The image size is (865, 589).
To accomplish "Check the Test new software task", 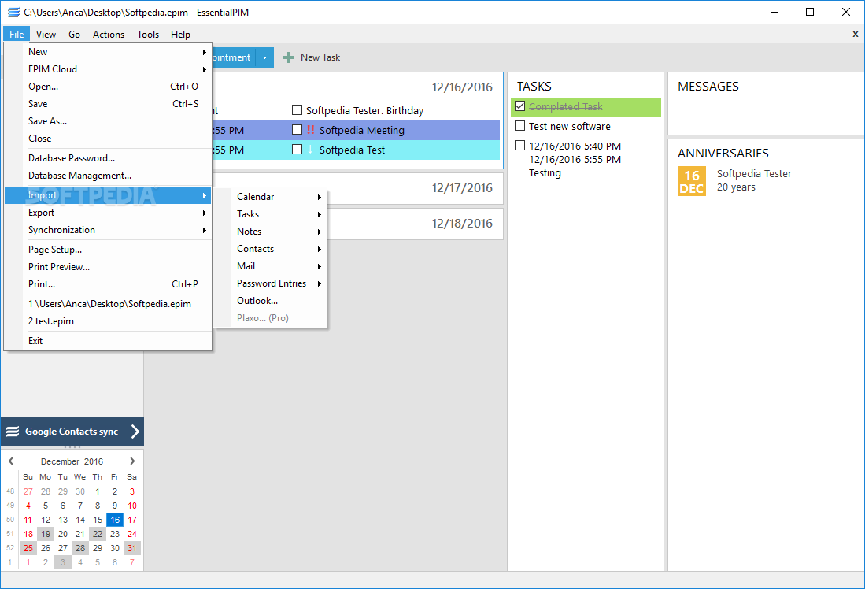I will (x=519, y=126).
